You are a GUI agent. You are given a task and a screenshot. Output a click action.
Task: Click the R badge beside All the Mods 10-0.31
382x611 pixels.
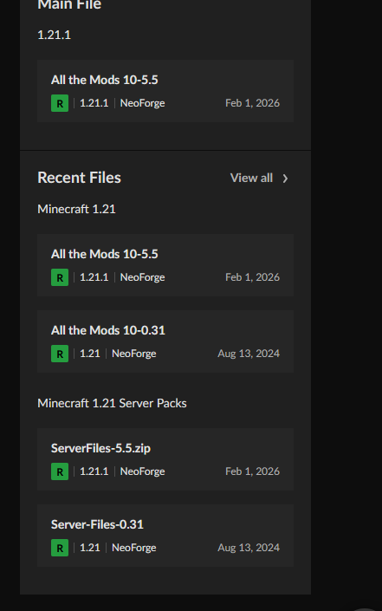[60, 354]
